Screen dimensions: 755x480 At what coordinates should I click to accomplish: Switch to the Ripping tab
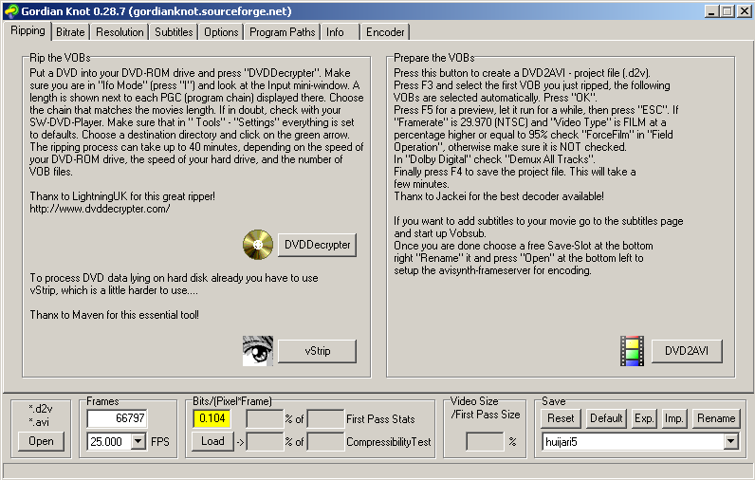(x=28, y=30)
